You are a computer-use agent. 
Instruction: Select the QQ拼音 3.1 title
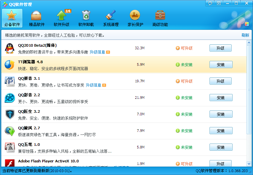pyautogui.click(x=29, y=78)
